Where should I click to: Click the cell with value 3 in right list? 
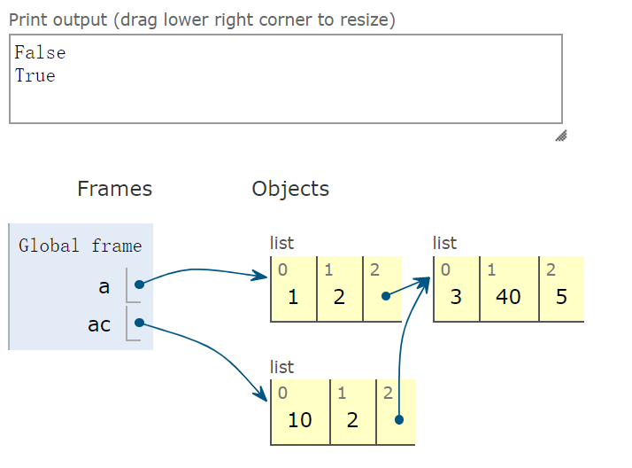click(x=457, y=288)
